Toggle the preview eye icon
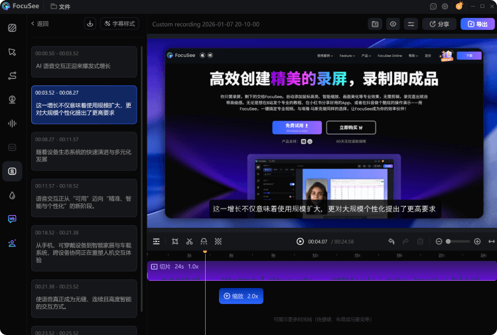 coord(393,24)
